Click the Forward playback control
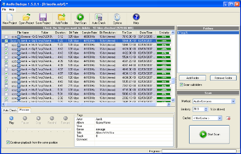Viewport: 241px width, 154px height. pos(66,118)
